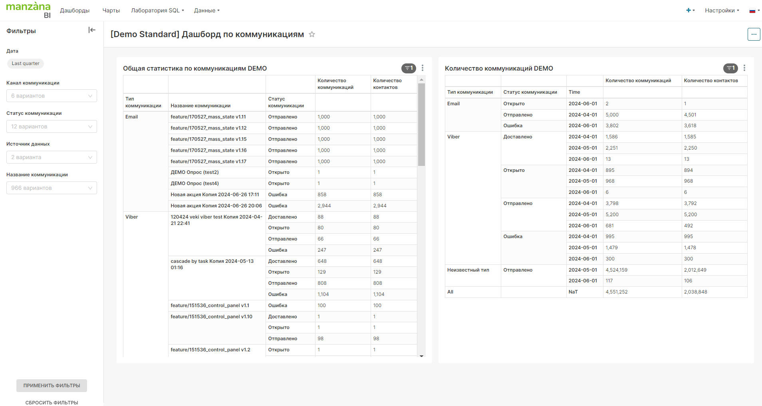762x406 pixels.
Task: Expand the Статус коммуникации filter dropdown
Action: coord(52,126)
